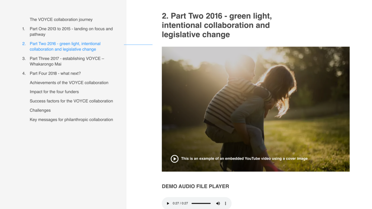Open Part Four 2018 - what next?

click(55, 74)
